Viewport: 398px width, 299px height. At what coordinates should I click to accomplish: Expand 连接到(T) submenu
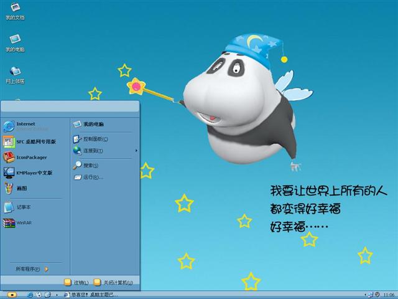[105, 151]
